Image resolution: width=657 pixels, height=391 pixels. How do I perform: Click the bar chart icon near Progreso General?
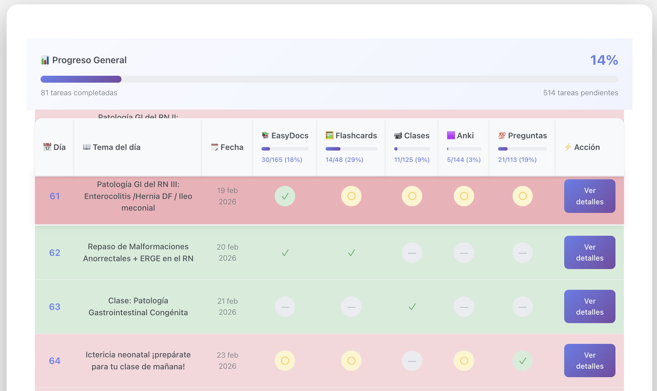pos(45,60)
